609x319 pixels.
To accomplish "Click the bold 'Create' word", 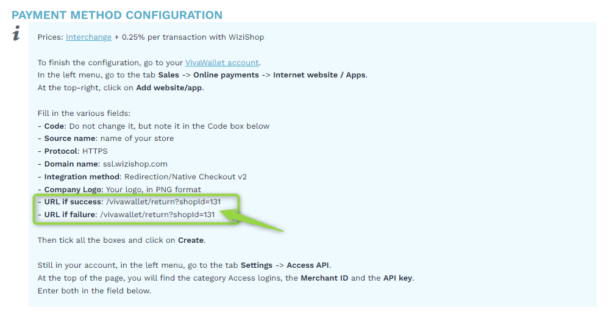I will [x=191, y=240].
